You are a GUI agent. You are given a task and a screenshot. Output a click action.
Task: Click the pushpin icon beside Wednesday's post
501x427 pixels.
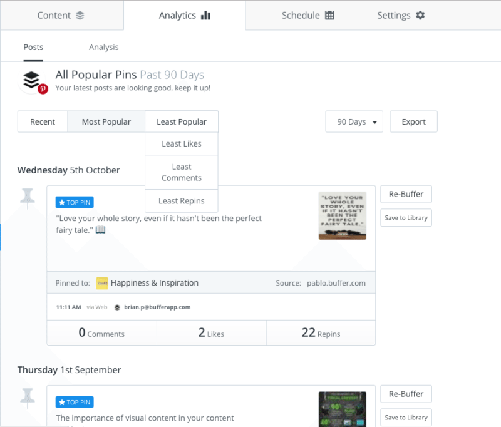[x=28, y=198]
